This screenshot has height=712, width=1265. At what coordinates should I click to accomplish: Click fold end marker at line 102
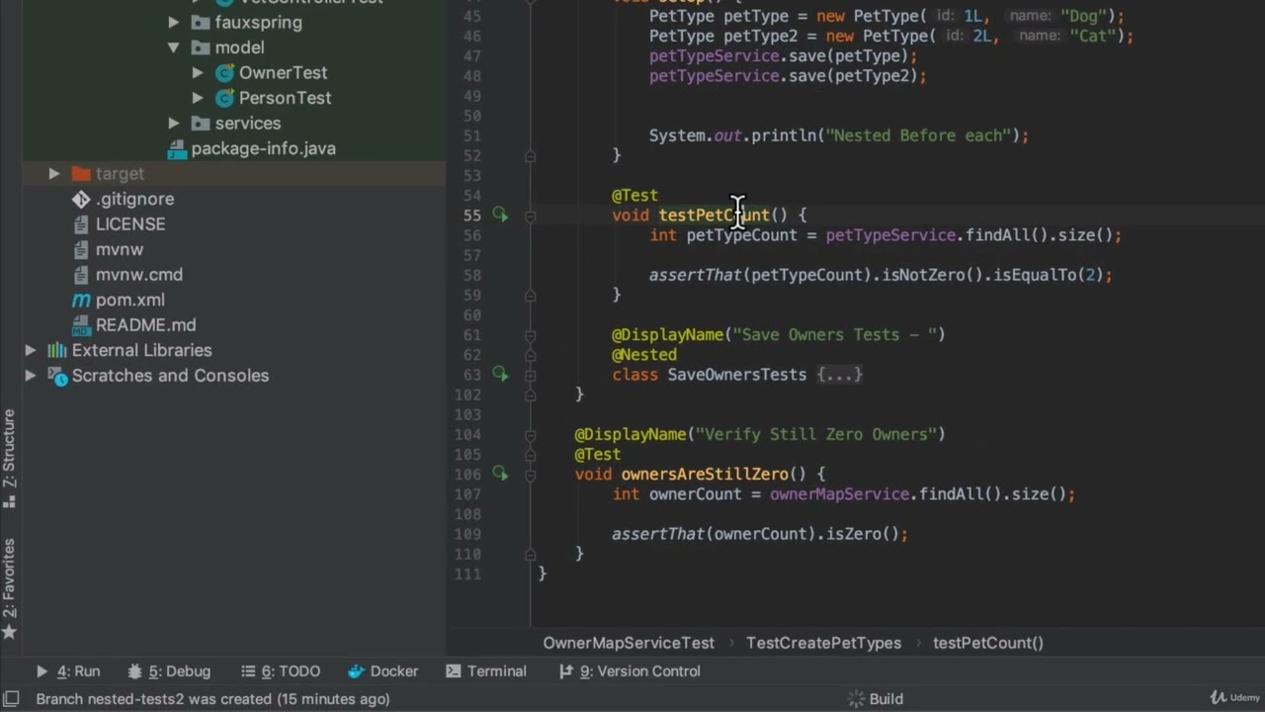[531, 395]
